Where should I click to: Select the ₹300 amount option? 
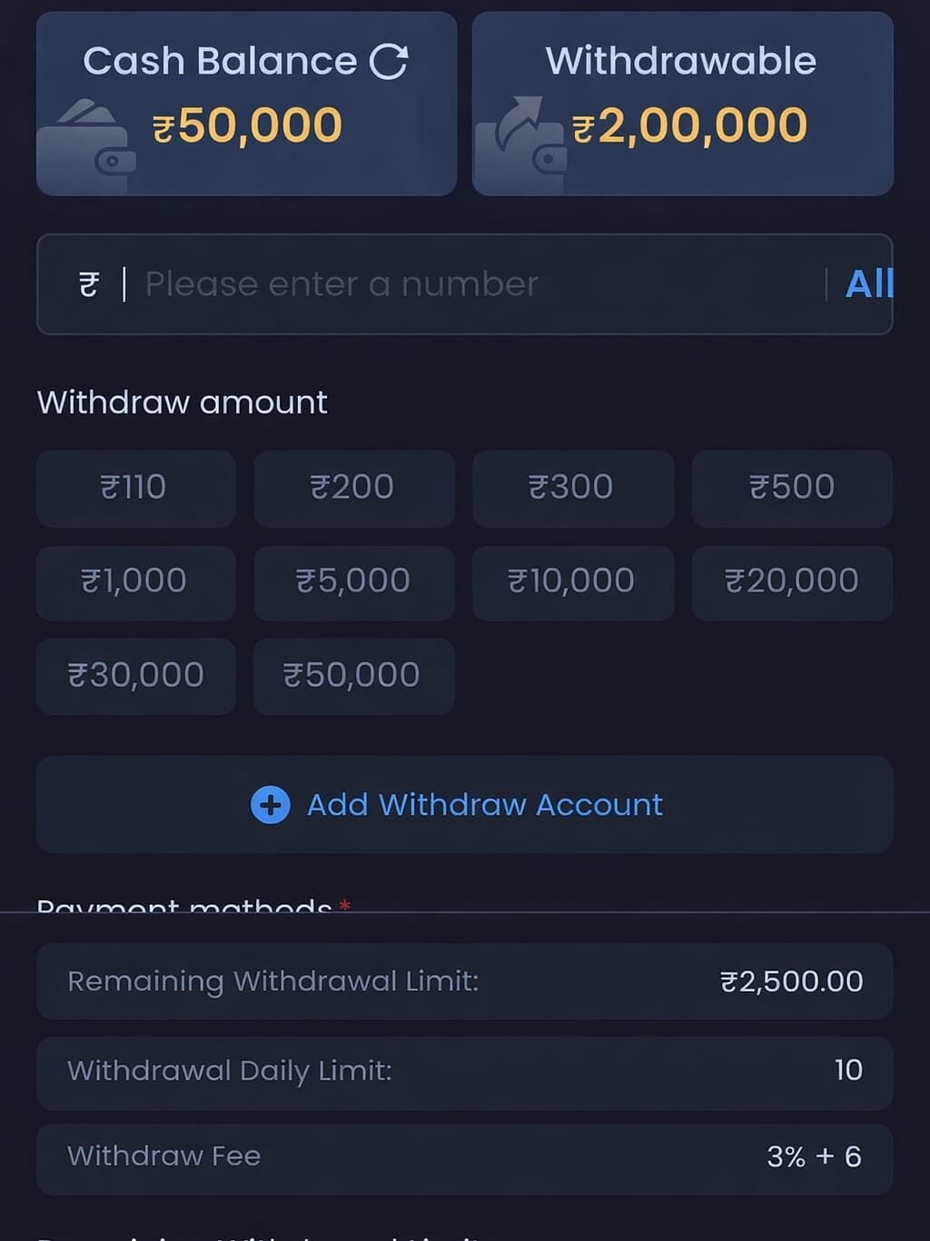click(572, 488)
